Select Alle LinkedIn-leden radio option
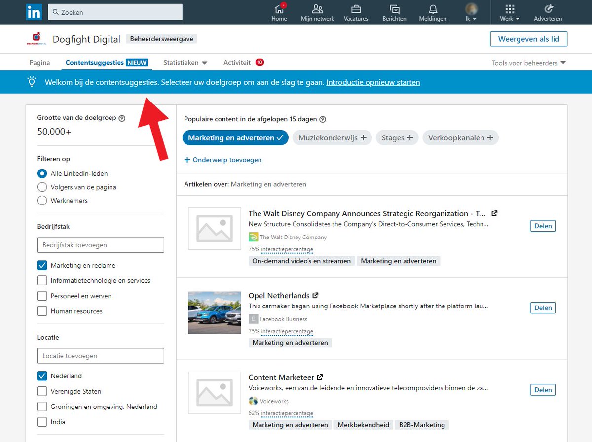This screenshot has width=592, height=442. tap(42, 174)
